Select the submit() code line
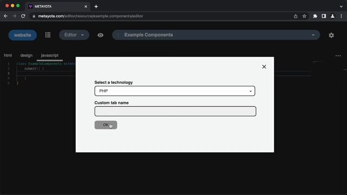Image resolution: width=347 pixels, height=195 pixels. pyautogui.click(x=34, y=69)
